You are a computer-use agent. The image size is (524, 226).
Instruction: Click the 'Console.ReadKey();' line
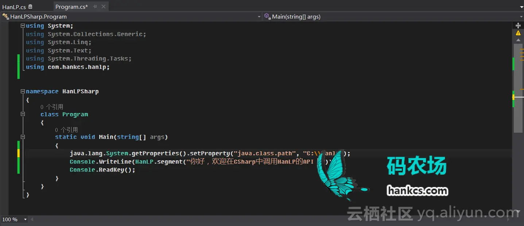click(102, 170)
